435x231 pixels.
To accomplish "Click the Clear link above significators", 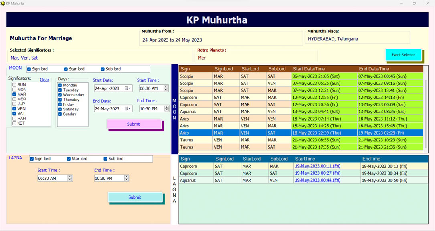I will point(45,80).
